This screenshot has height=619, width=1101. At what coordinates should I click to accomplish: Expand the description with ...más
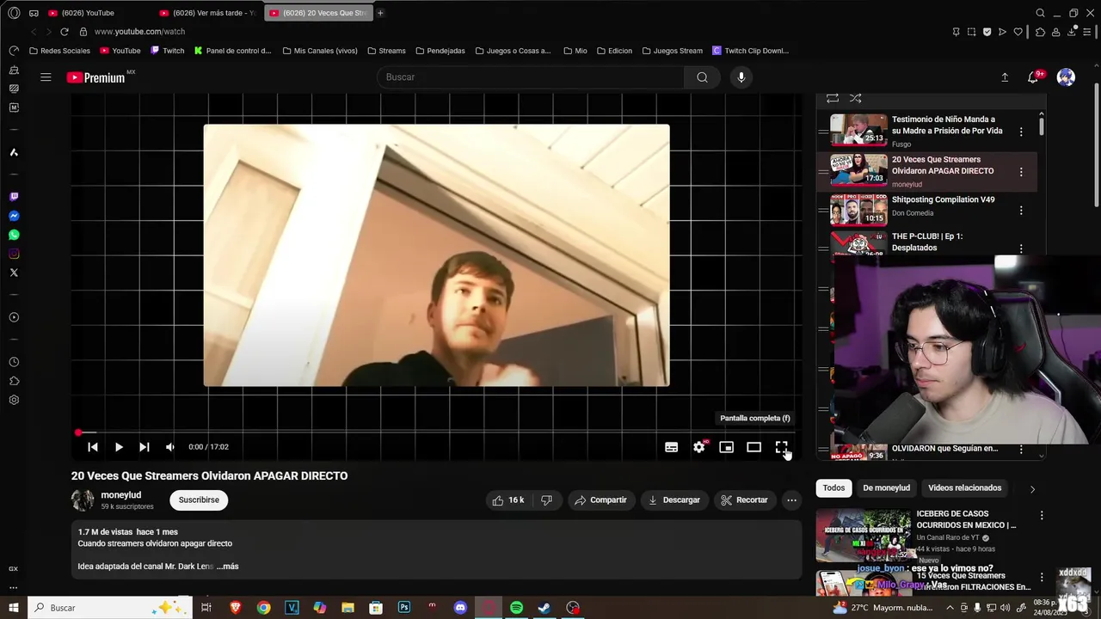228,567
